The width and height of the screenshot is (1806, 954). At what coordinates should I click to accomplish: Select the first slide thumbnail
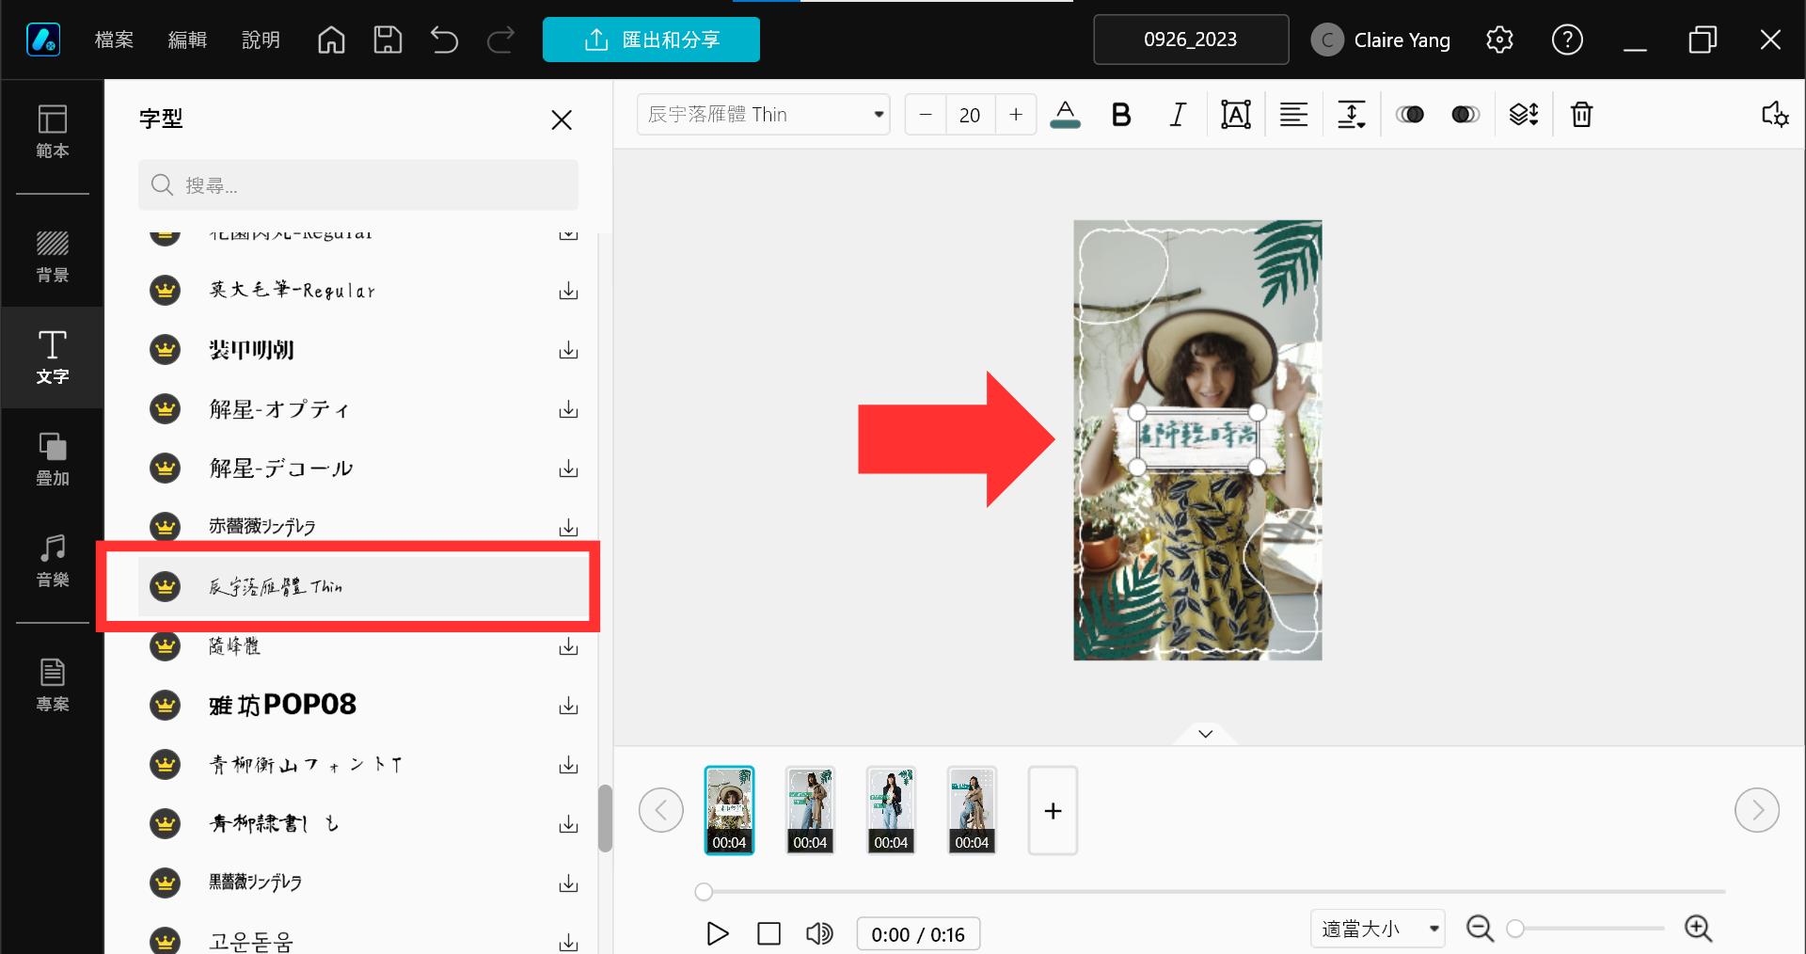coord(729,810)
